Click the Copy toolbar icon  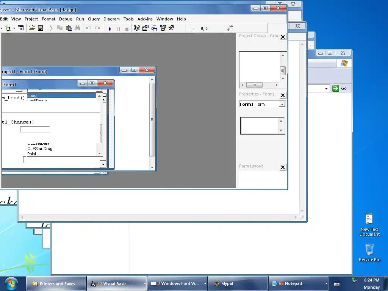pyautogui.click(x=60, y=28)
